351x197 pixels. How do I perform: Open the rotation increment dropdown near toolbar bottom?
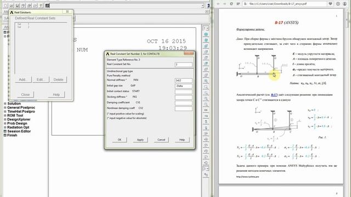point(206,169)
